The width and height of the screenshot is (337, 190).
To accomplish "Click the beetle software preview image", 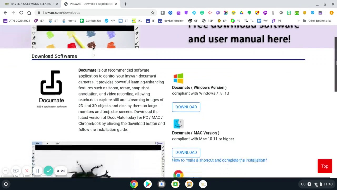I will pyautogui.click(x=98, y=160).
